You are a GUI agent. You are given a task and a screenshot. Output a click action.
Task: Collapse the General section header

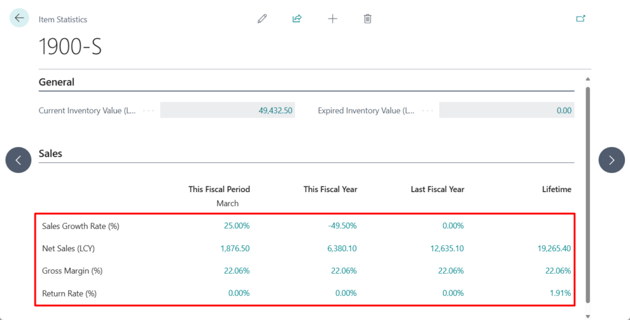[x=57, y=82]
